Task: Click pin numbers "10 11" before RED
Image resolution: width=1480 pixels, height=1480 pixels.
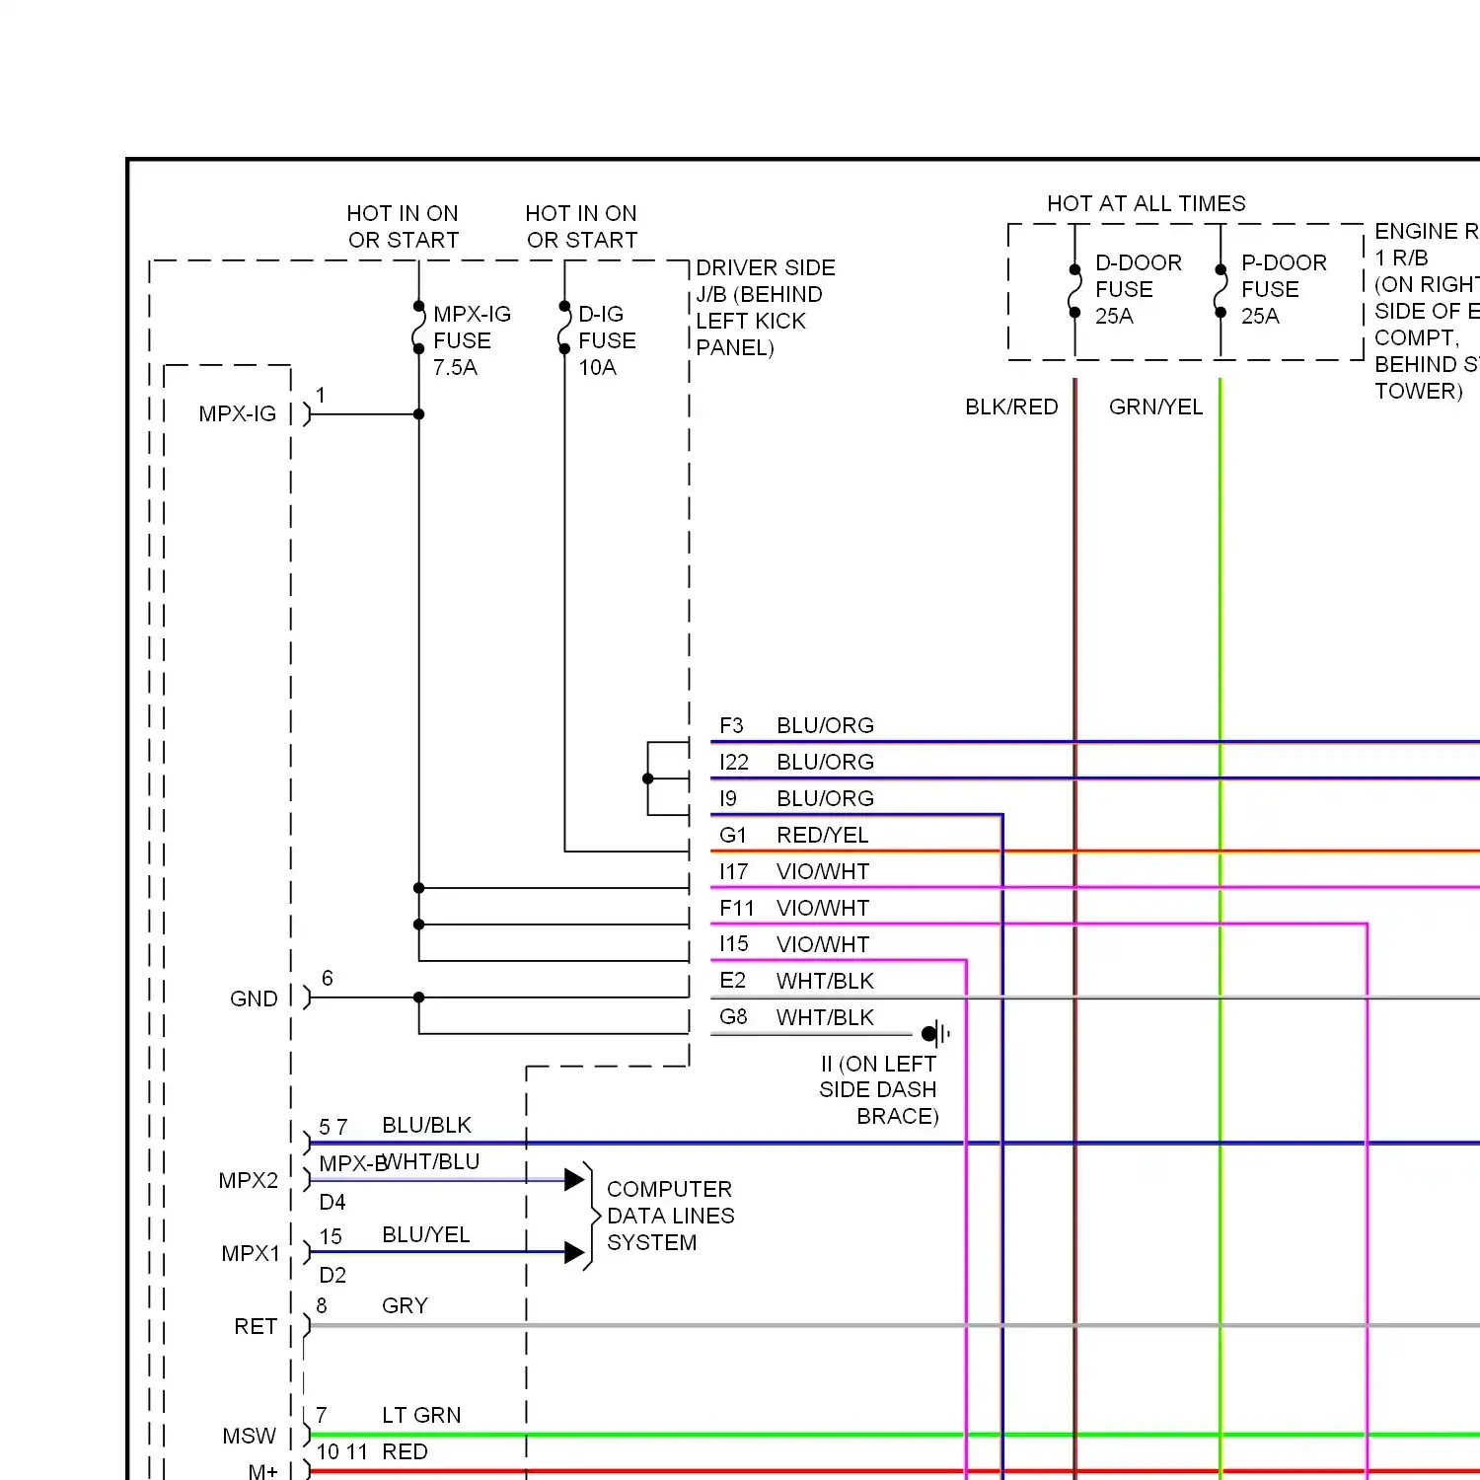Action: point(342,1451)
